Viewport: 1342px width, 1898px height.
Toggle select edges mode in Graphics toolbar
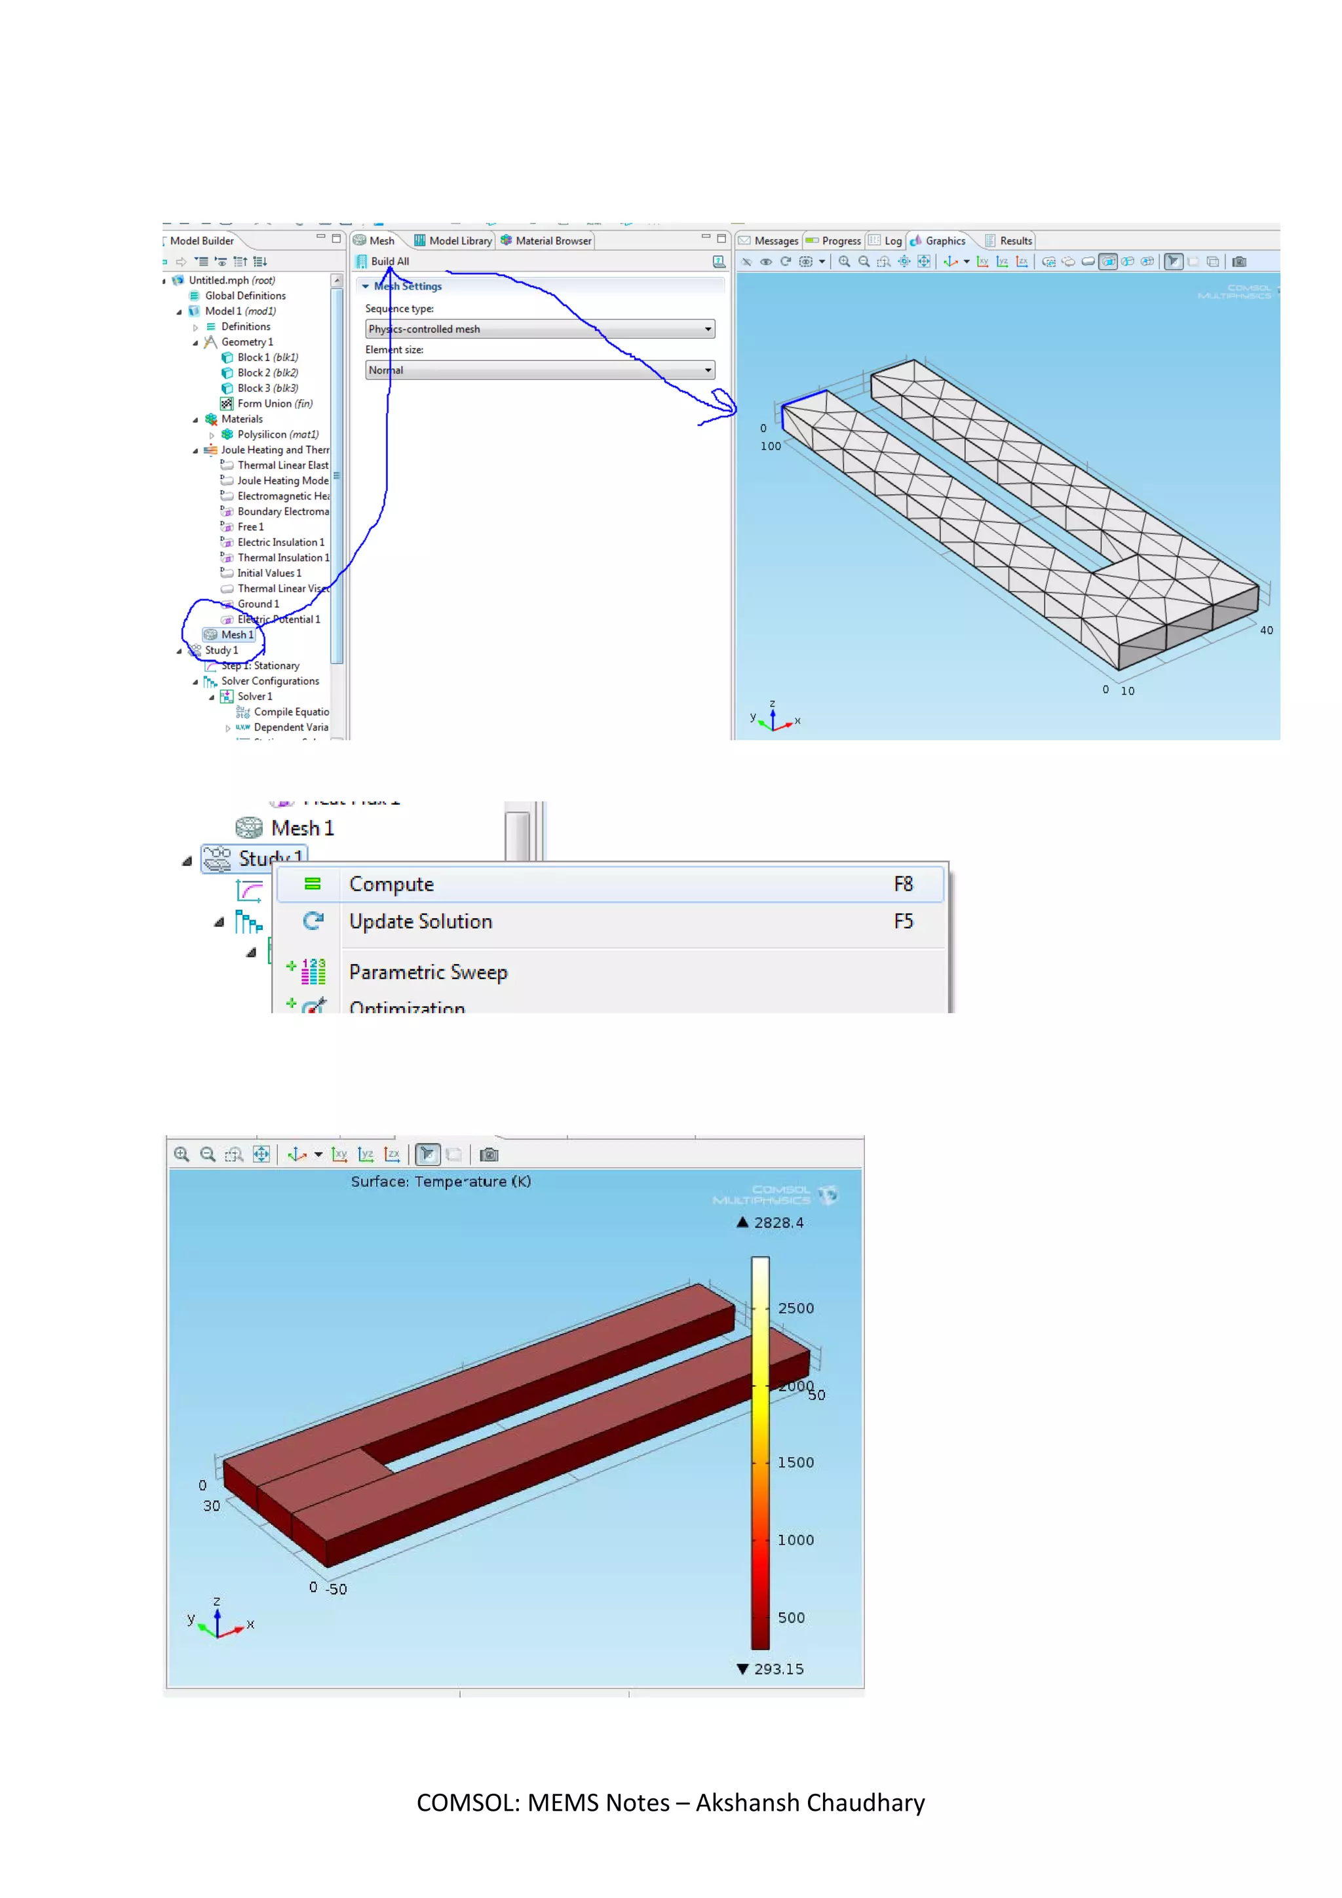[1128, 262]
